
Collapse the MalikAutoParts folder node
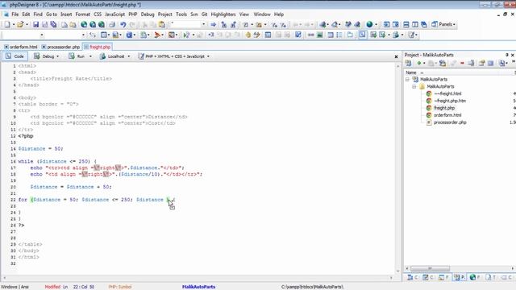(x=414, y=86)
